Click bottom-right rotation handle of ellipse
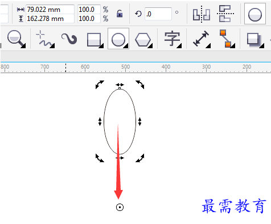Image resolution: width=271 pixels, height=224 pixels. point(140,158)
